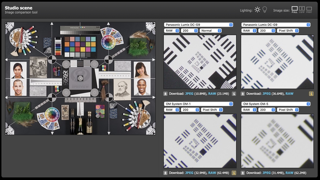Open top-right Panasonic Lumix DC-G9 camera dropdown
Image resolution: width=320 pixels, height=180 pixels.
276,25
